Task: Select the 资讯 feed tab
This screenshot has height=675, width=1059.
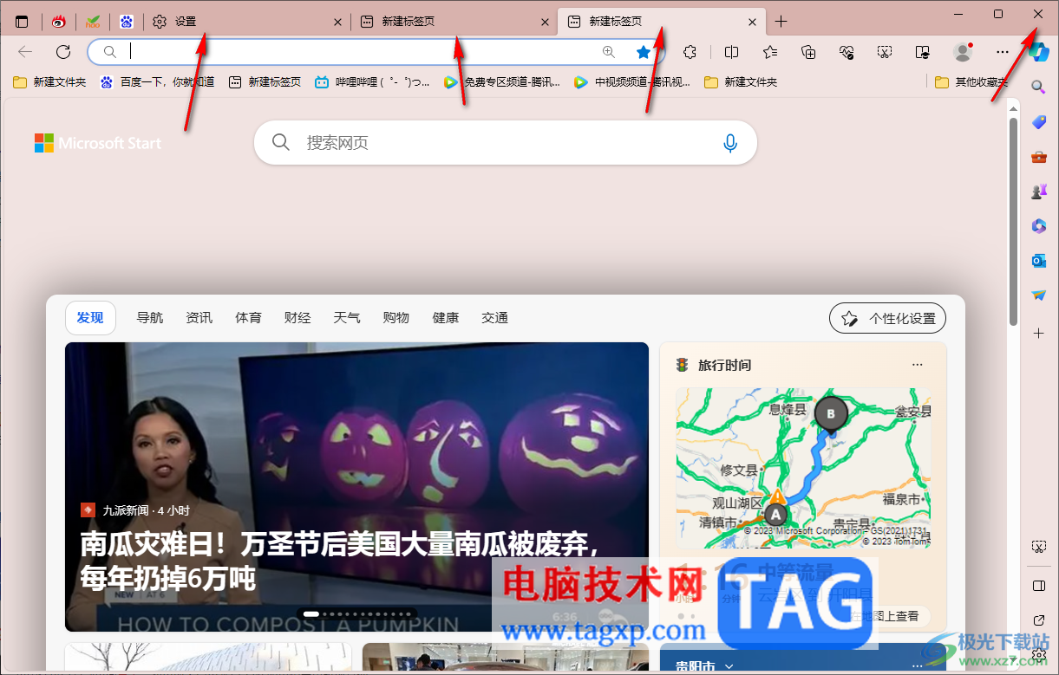Action: click(199, 318)
